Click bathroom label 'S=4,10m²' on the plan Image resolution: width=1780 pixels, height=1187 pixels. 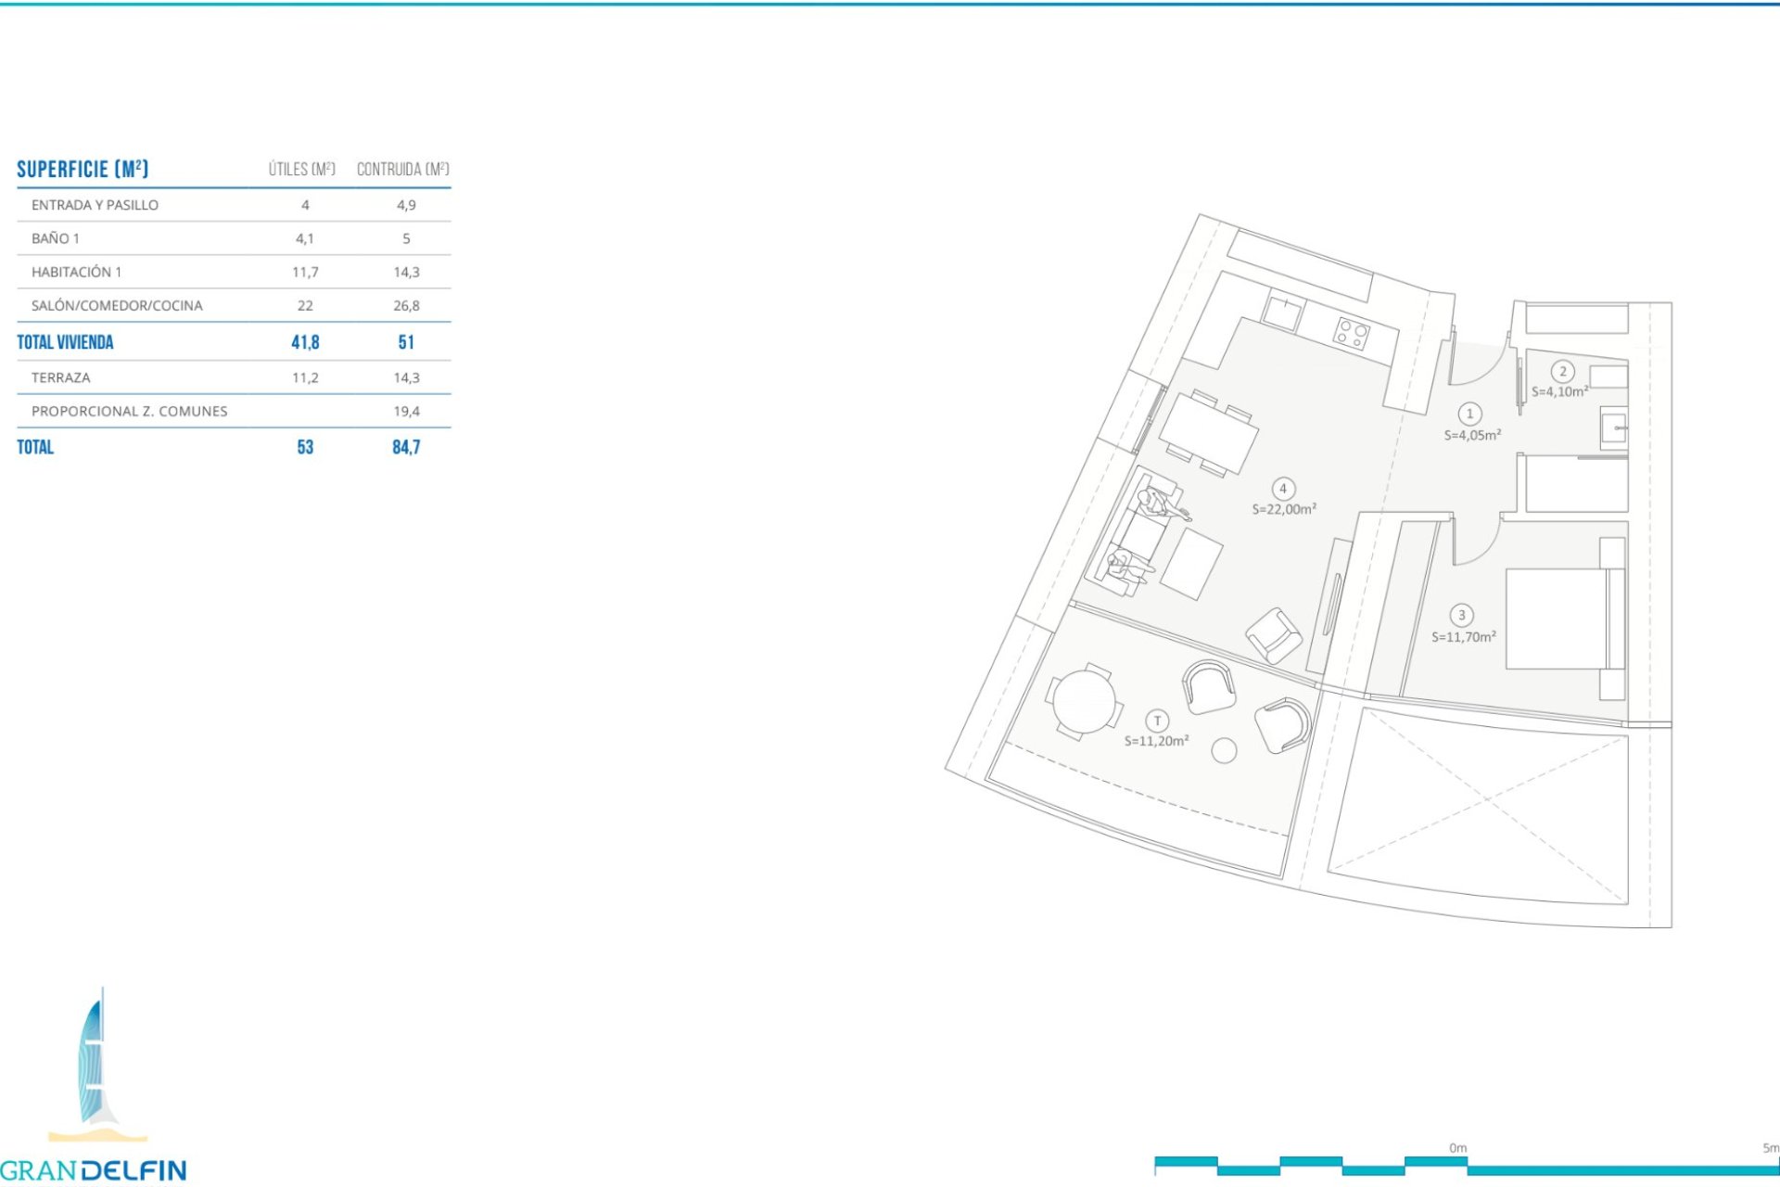(1559, 391)
